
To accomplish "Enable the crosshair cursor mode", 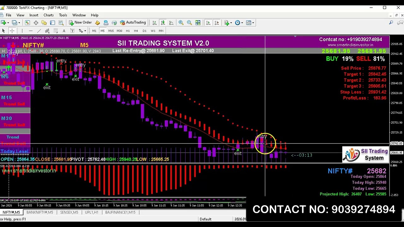I will (x=12, y=31).
